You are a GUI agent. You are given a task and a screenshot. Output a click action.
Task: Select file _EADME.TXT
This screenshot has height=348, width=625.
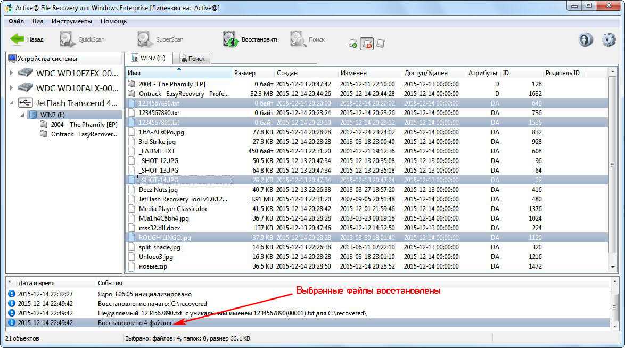(x=157, y=151)
